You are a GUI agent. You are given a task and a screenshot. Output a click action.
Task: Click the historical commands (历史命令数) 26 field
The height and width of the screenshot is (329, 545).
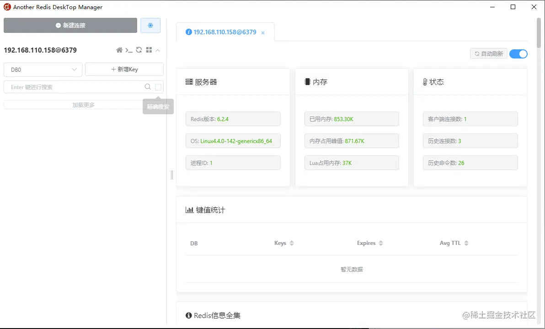tap(470, 163)
